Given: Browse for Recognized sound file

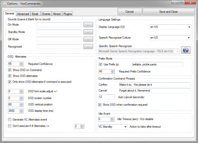Looking at the screenshot, I should tap(88, 47).
